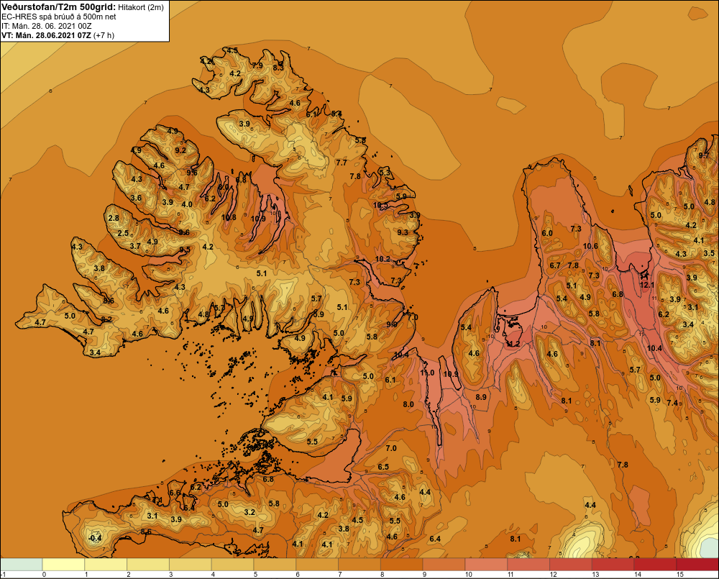Click the initial time "IT: Mán. 28. 06. 2021 00Z"
The height and width of the screenshot is (579, 719).
tap(46, 26)
